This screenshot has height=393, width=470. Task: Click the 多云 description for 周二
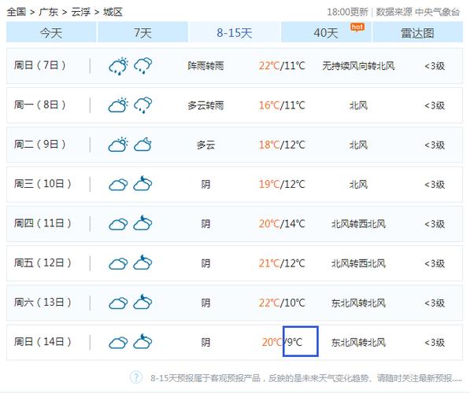pos(205,145)
